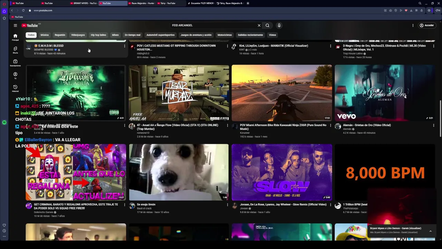The height and width of the screenshot is (249, 442).
Task: Open the YouTube guide hamburger menu
Action: coord(15,25)
